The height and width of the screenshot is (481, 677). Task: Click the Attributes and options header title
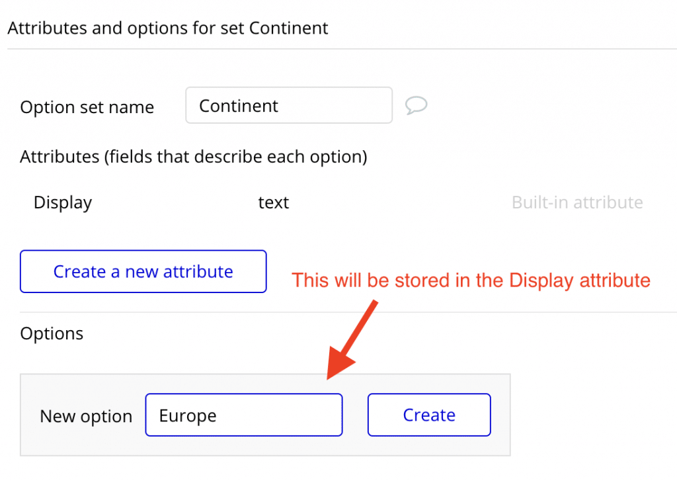[x=168, y=28]
